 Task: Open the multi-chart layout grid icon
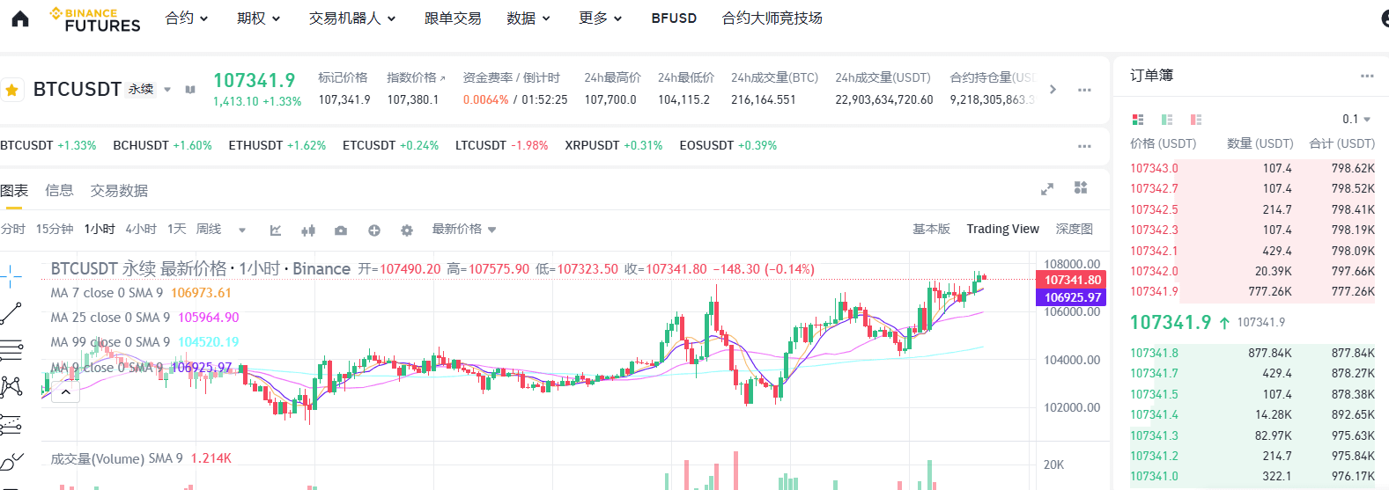(1081, 187)
